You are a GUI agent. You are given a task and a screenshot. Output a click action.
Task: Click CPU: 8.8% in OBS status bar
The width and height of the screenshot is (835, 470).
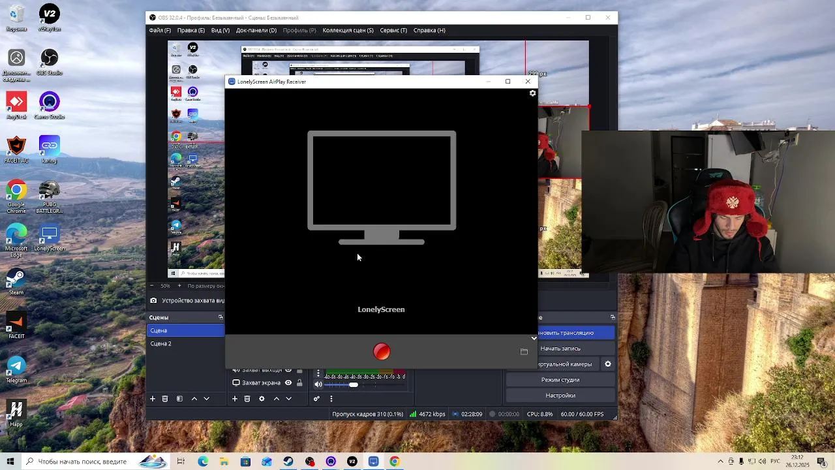(539, 414)
